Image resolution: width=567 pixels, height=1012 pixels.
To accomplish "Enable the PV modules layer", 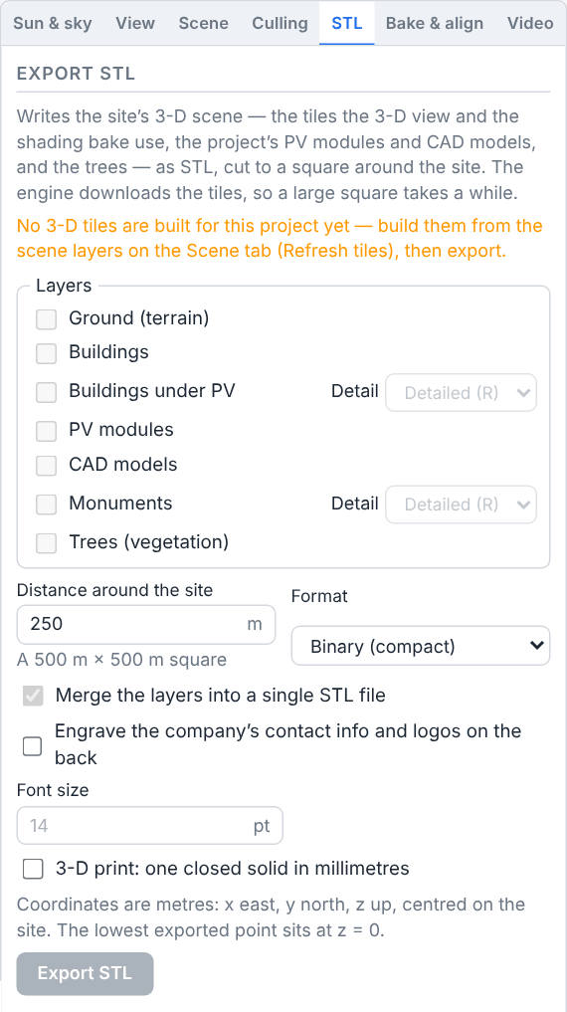I will 46,431.
